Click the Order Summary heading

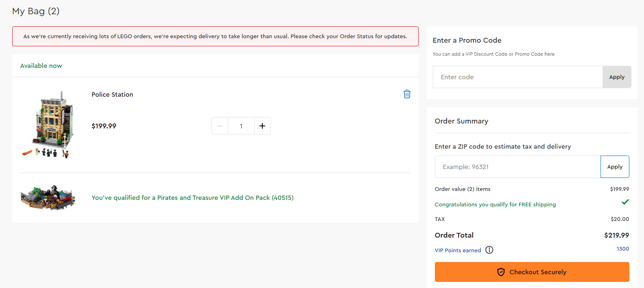(x=461, y=121)
